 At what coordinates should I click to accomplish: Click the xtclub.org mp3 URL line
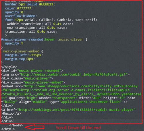(65, 90)
